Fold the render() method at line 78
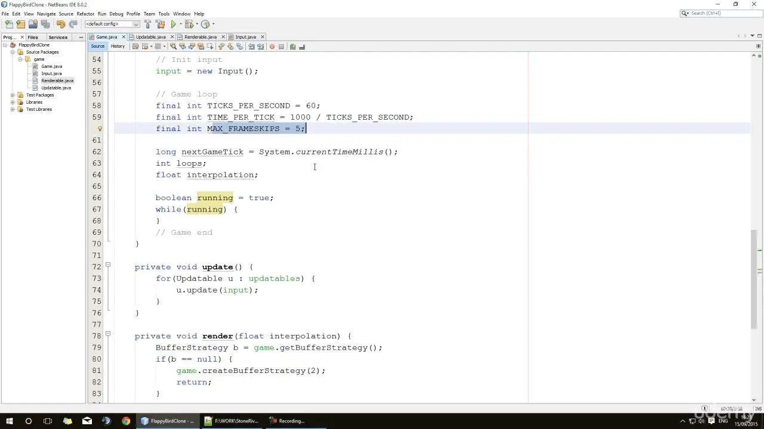 (x=108, y=334)
